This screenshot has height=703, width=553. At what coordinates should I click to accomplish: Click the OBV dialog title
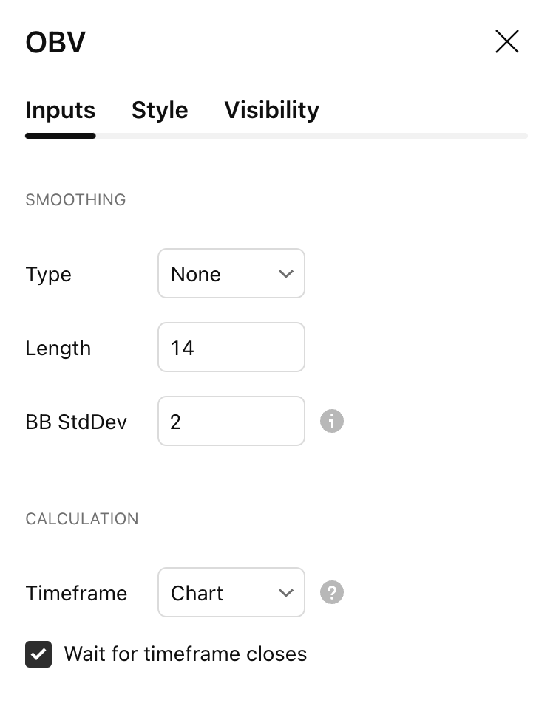(55, 43)
